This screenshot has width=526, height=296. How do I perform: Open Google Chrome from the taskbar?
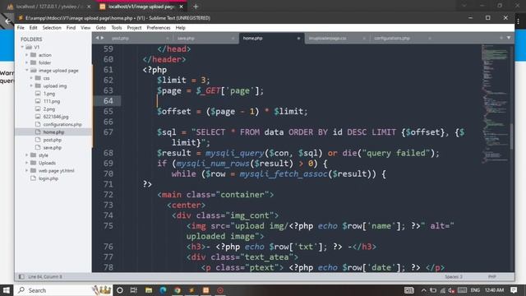178,290
